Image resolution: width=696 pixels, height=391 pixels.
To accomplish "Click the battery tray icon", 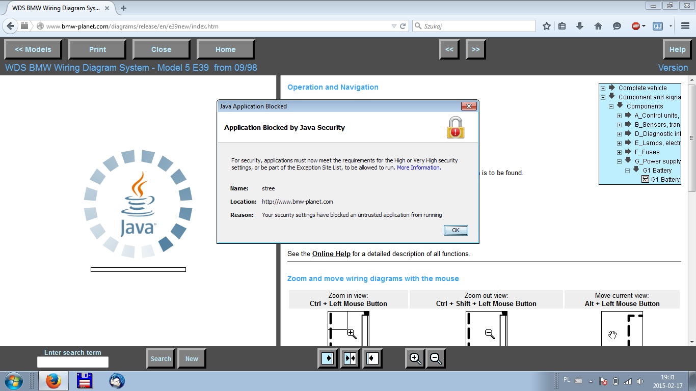I will [615, 381].
